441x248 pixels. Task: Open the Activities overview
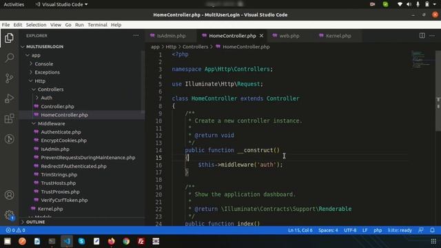[x=14, y=4]
